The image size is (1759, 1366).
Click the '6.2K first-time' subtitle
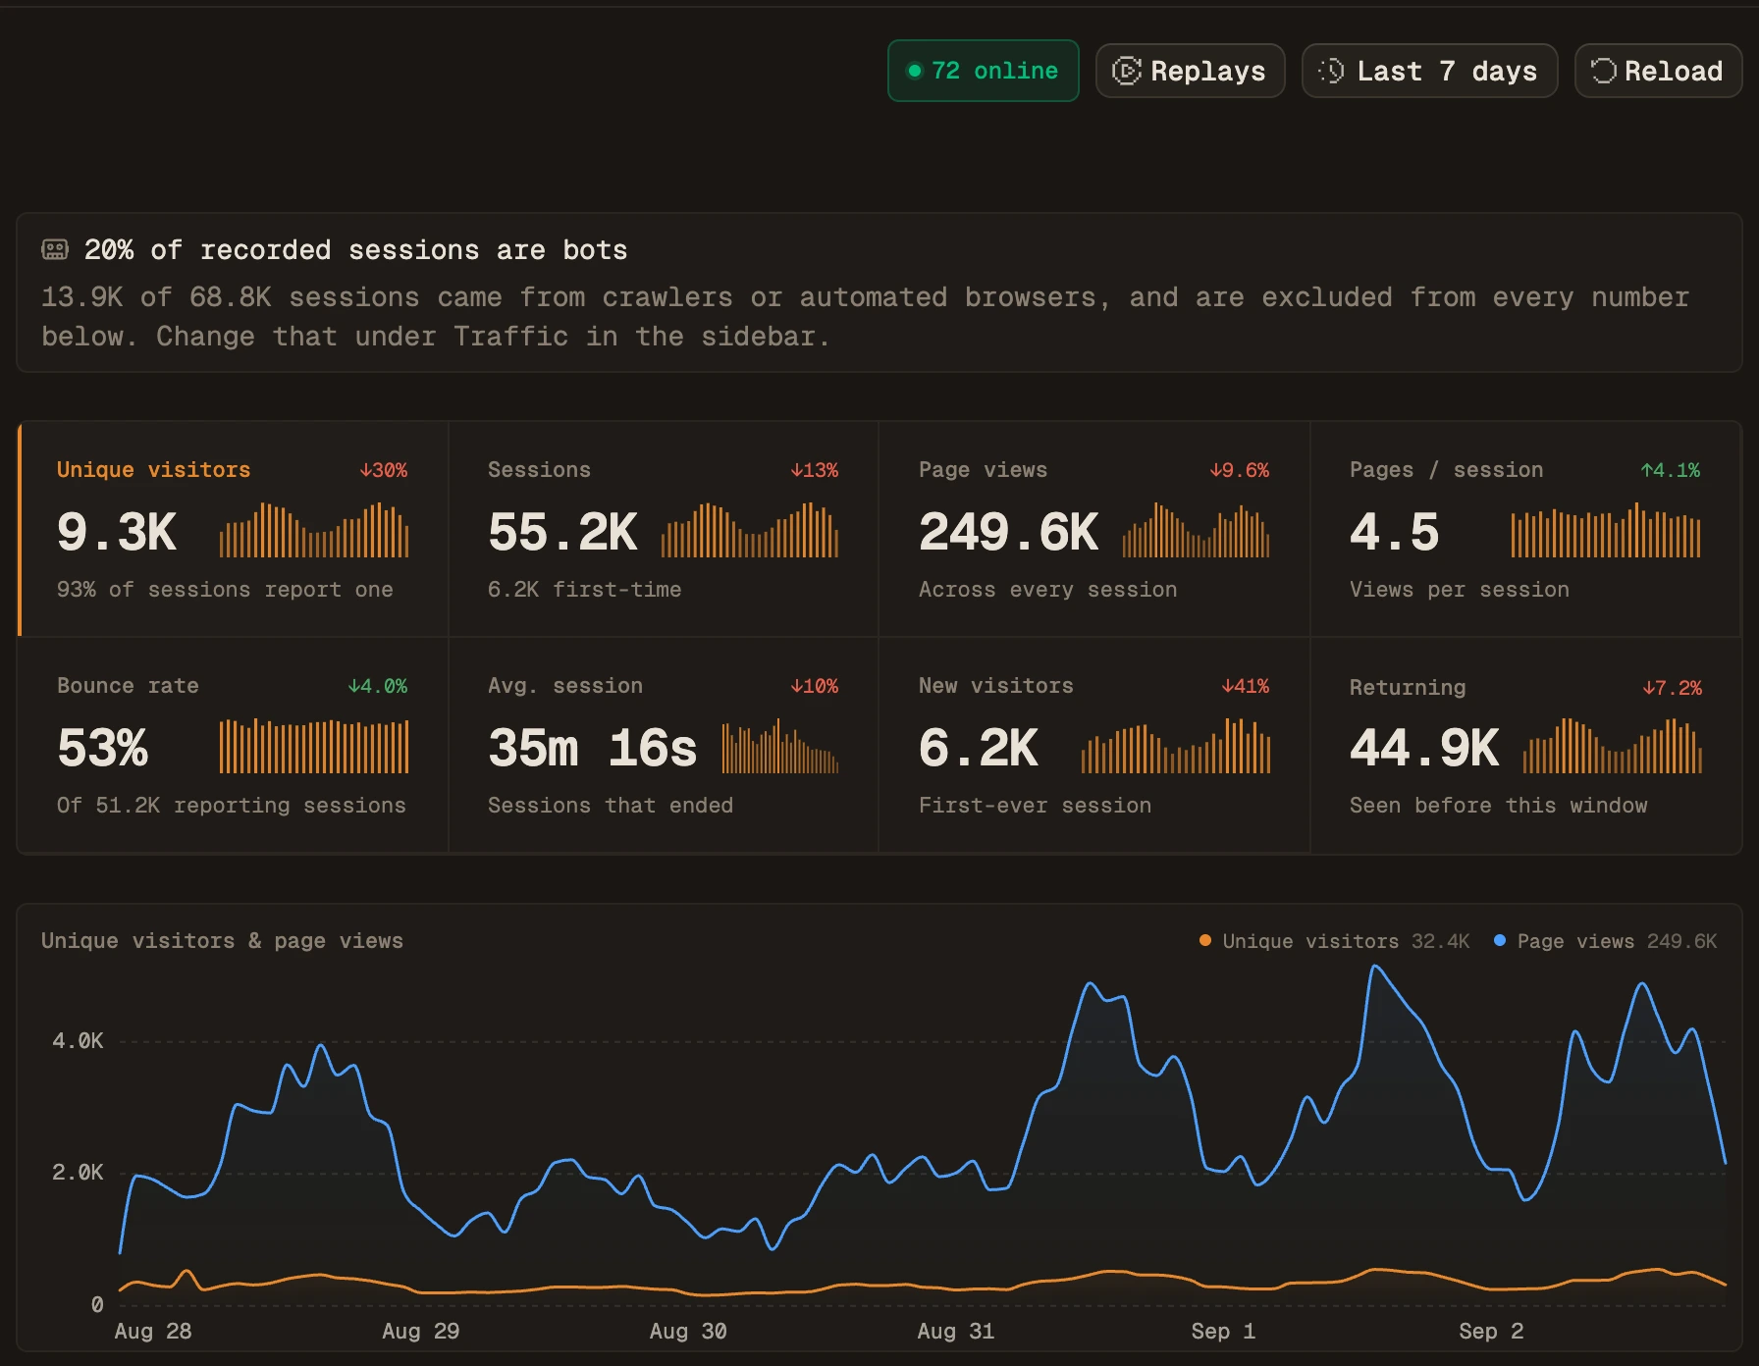[584, 590]
